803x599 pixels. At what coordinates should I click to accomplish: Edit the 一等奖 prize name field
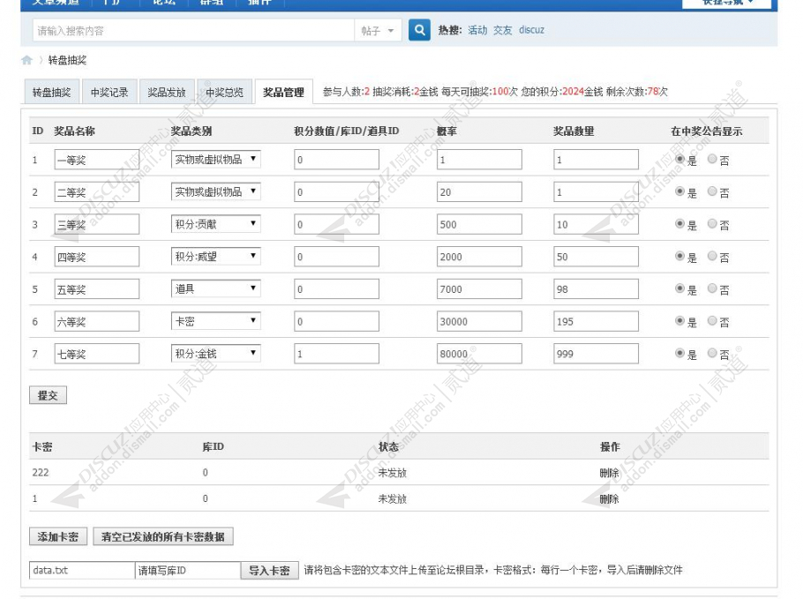pyautogui.click(x=97, y=160)
